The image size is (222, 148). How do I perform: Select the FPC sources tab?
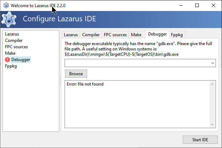coord(115,35)
